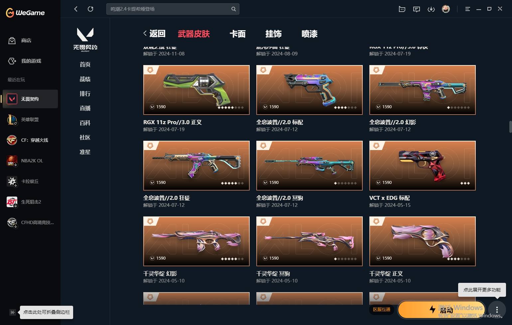Select the League of Legends game icon
Screen dimensions: 512x325
click(x=12, y=120)
